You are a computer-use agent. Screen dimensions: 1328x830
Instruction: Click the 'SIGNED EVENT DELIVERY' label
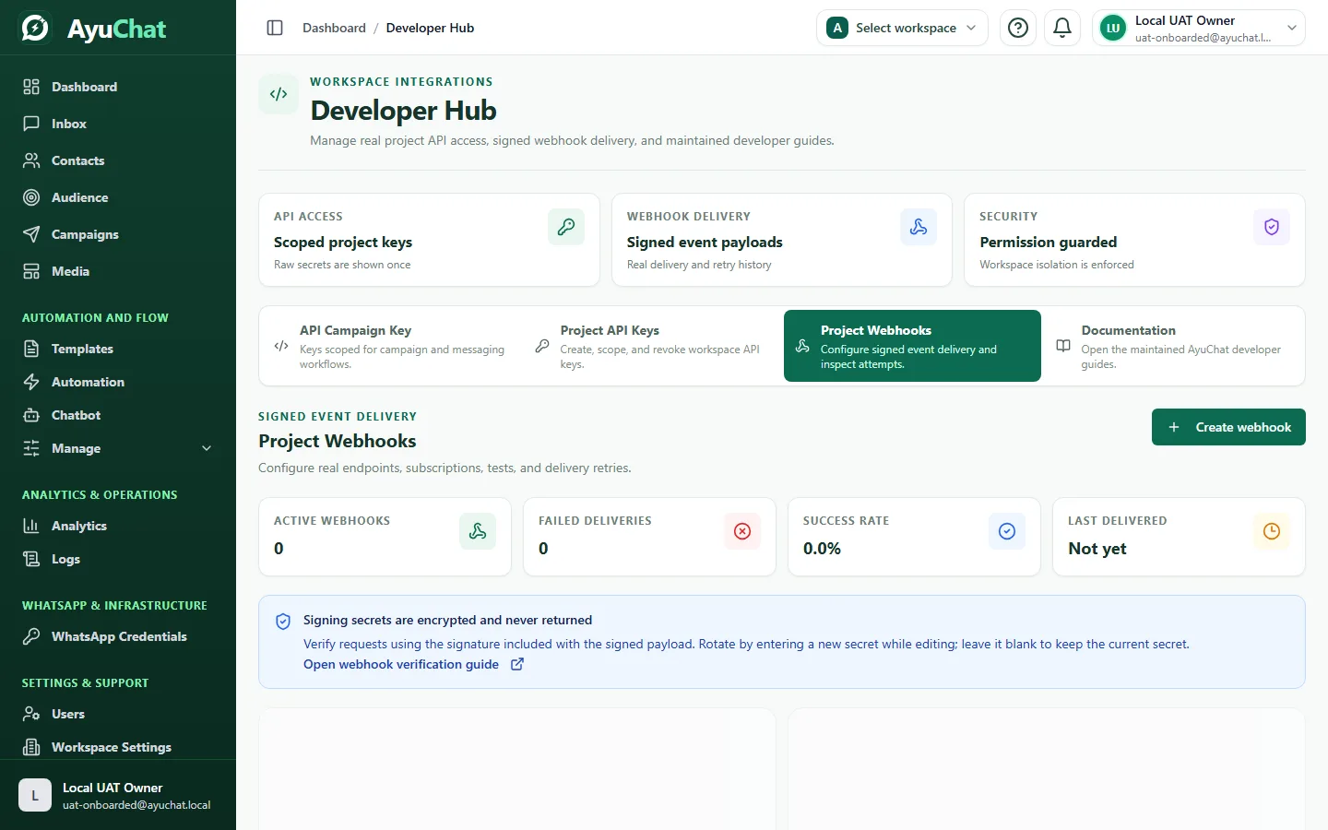pos(338,417)
